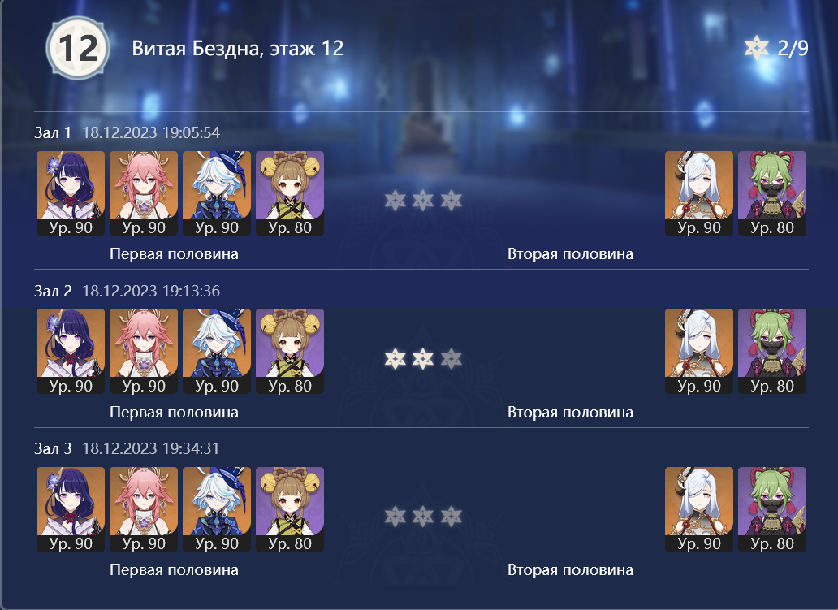Click the first star of Зал 3 rating
The image size is (838, 610).
[x=395, y=516]
